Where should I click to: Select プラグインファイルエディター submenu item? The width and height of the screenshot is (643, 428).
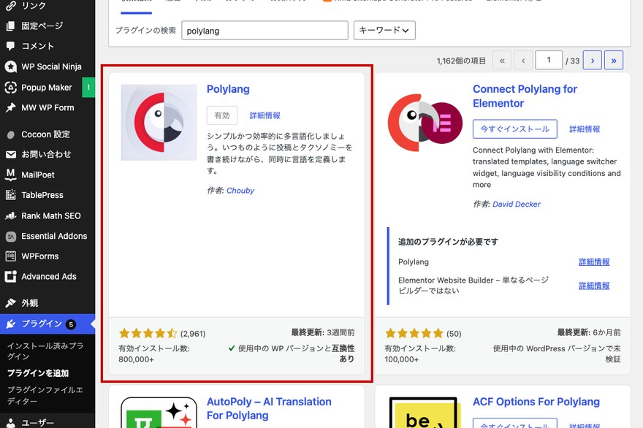click(x=45, y=395)
